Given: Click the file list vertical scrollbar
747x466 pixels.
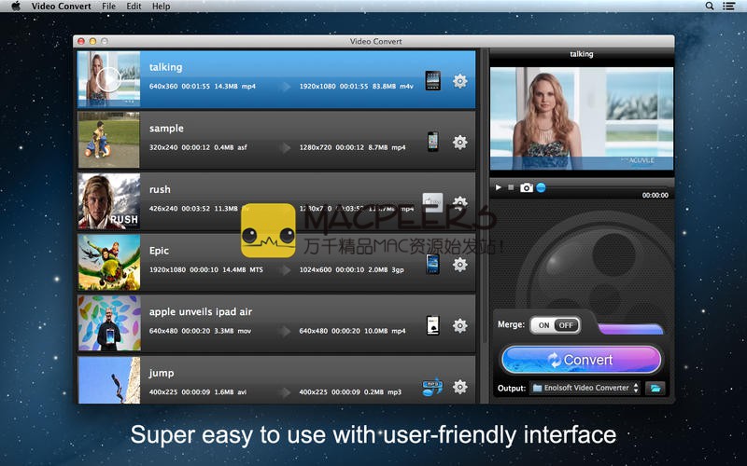Looking at the screenshot, I should tap(485, 195).
